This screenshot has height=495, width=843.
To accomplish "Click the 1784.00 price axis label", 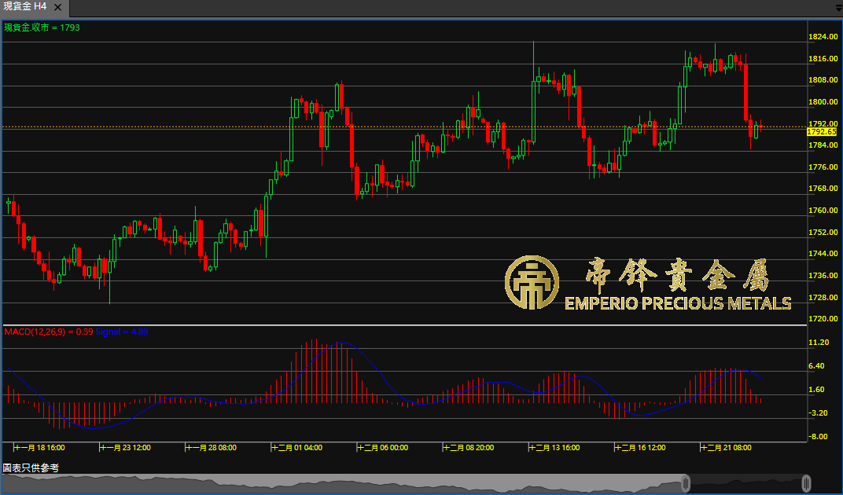I will pyautogui.click(x=823, y=145).
